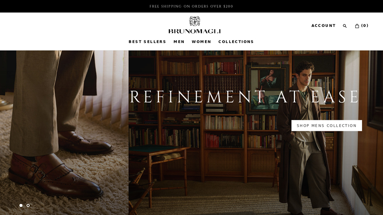383x215 pixels.
Task: Click the BRUNOMAGLI wordmark logo
Action: point(194,31)
